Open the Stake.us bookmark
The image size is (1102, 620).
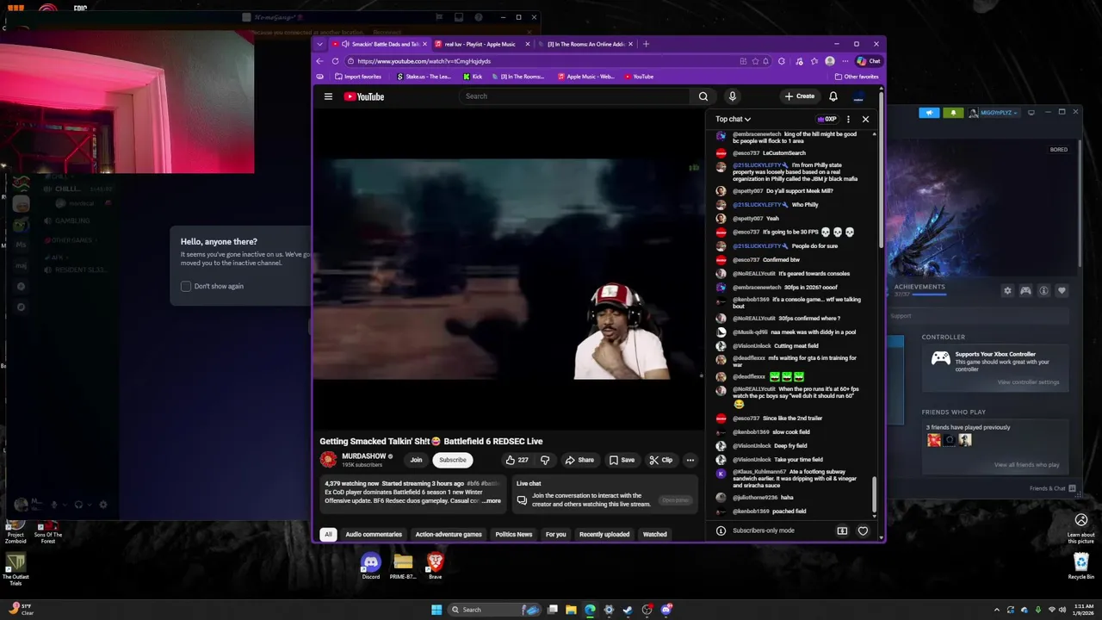424,77
